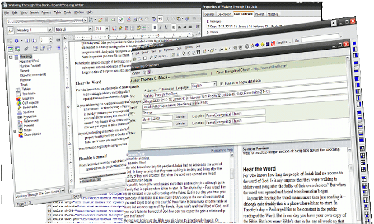Toggle AutoSpellcheck in Writer toolbar
The height and width of the screenshot is (224, 374).
pos(160,19)
